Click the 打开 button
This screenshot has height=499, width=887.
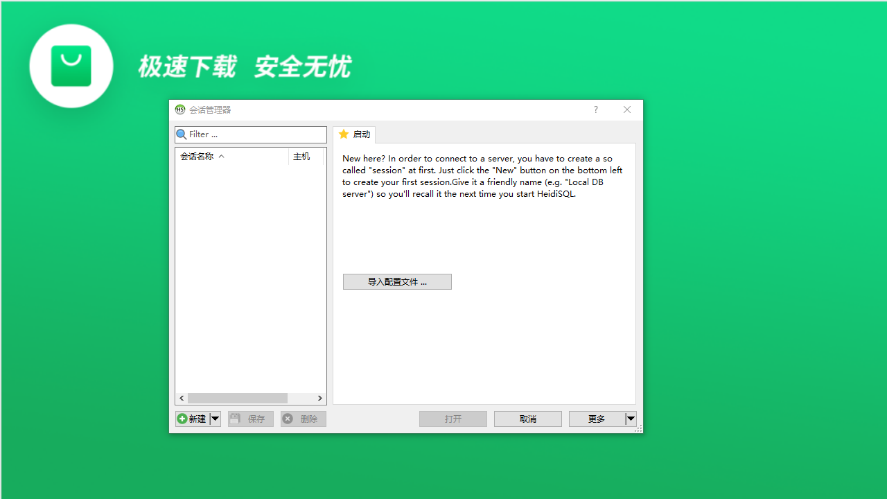coord(453,418)
